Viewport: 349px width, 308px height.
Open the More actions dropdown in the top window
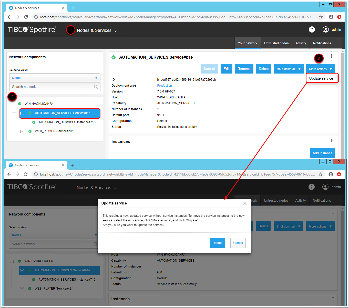pyautogui.click(x=321, y=69)
